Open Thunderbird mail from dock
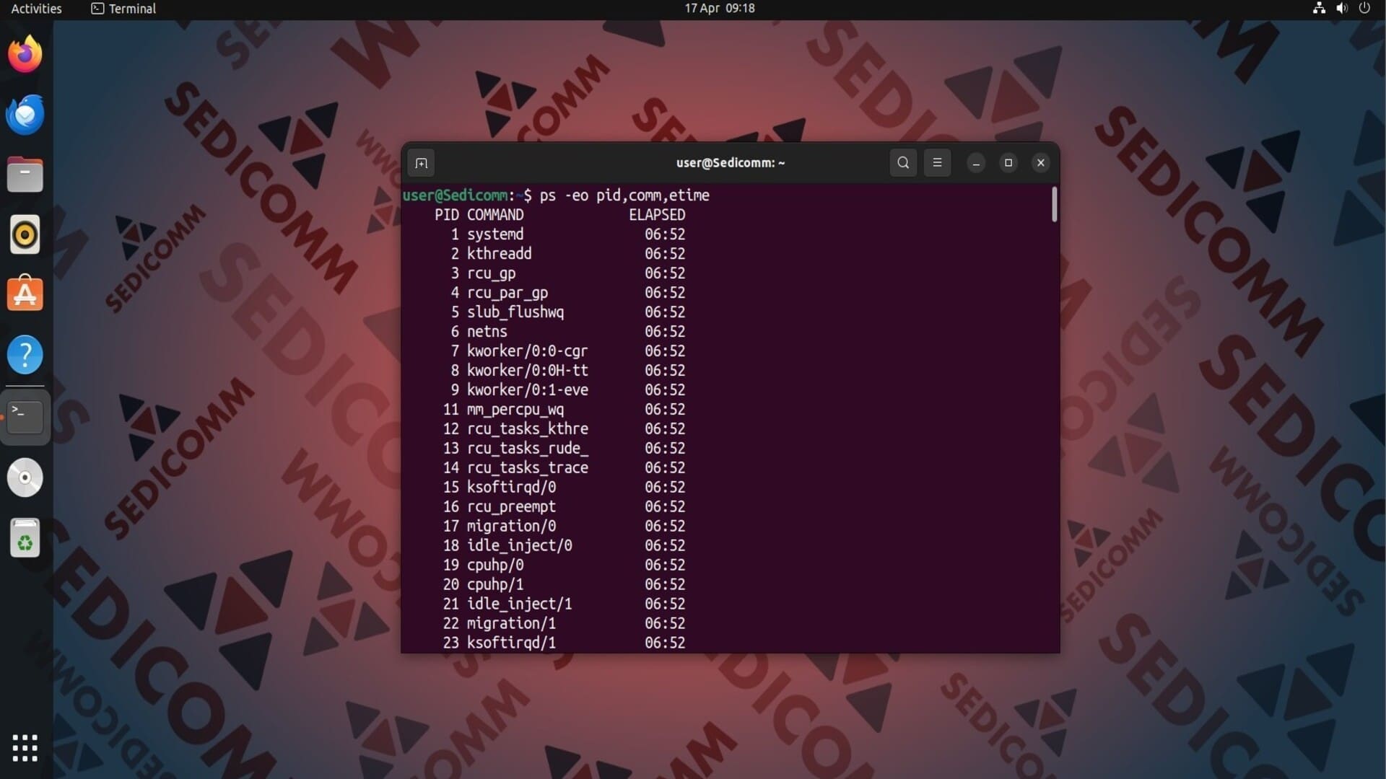Image resolution: width=1386 pixels, height=779 pixels. click(x=25, y=115)
